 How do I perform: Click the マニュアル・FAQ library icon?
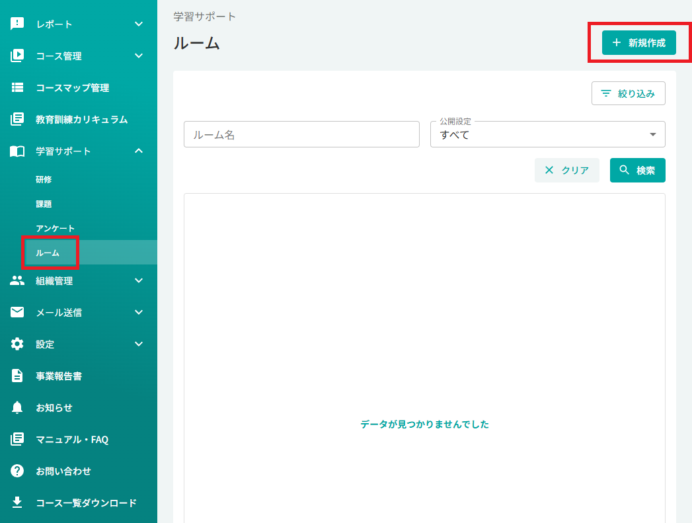click(x=17, y=439)
